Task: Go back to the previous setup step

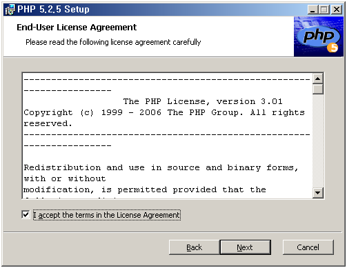Action: click(x=195, y=247)
